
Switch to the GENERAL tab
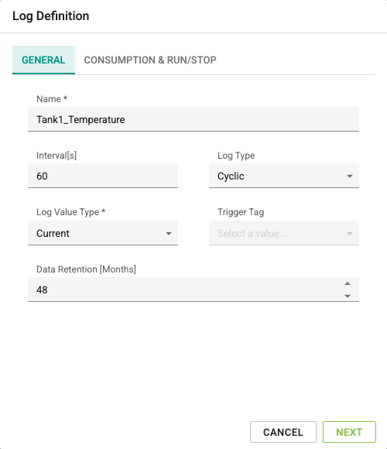[x=43, y=60]
